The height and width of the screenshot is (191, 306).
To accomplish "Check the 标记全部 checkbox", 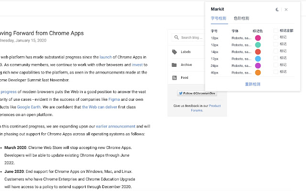I will click(x=275, y=31).
